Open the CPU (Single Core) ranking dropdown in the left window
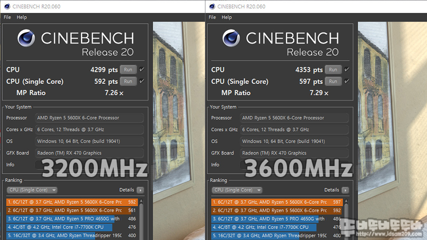 32,190
